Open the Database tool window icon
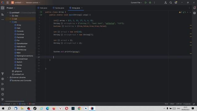 tap(194, 13)
